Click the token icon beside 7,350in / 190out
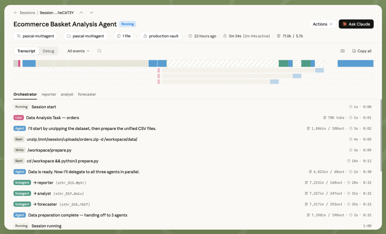 pyautogui.click(x=308, y=215)
